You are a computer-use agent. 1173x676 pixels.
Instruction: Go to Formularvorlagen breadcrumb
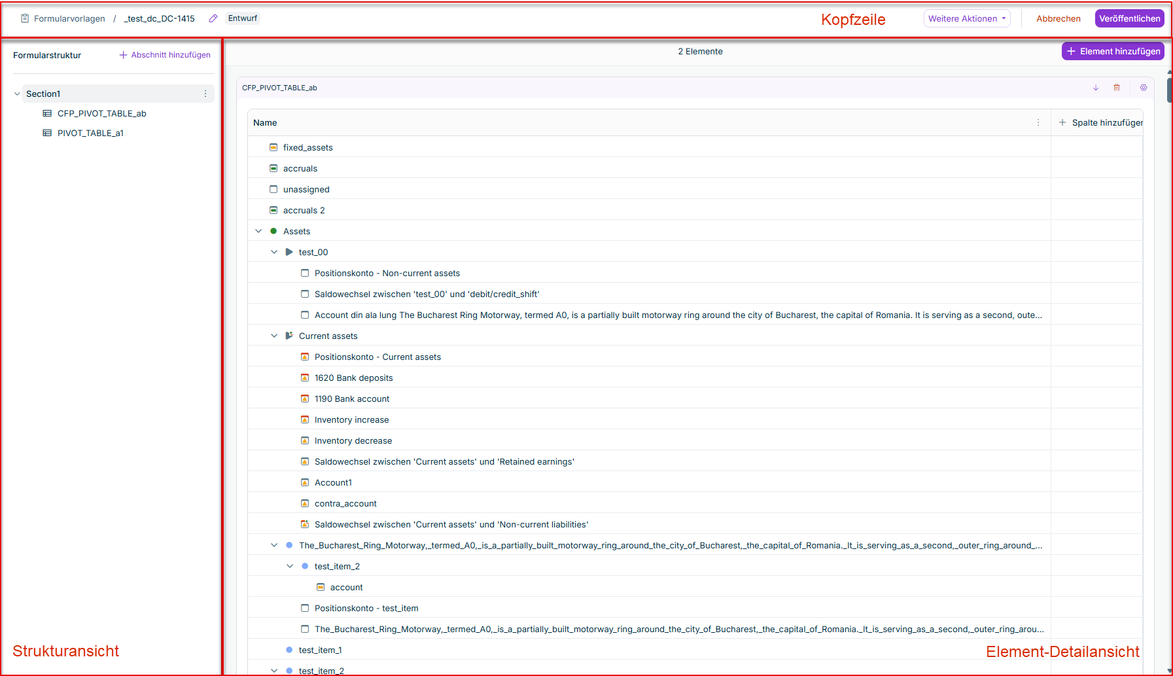coord(69,18)
